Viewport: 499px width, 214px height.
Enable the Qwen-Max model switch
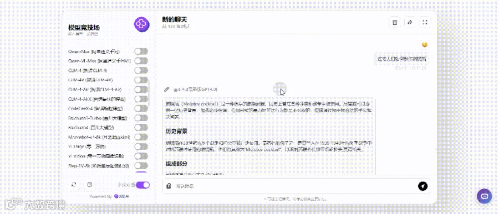[x=141, y=51]
